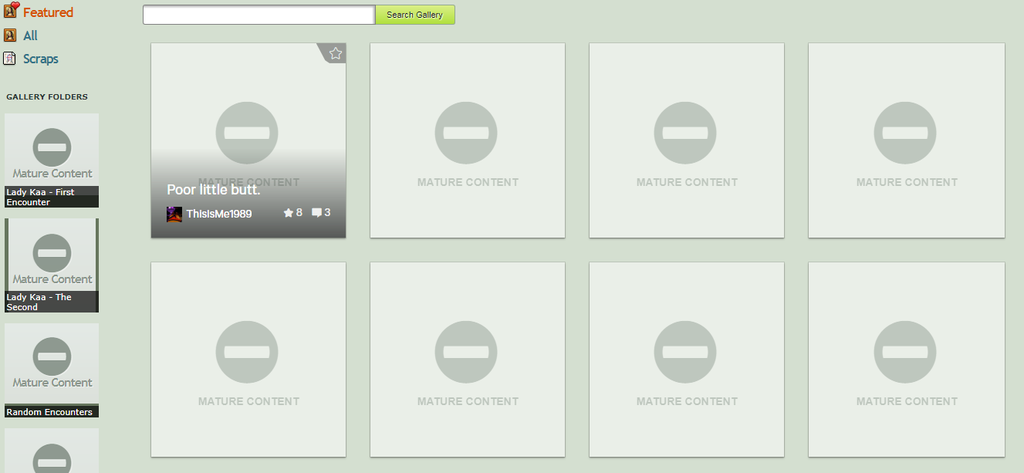Focus the gallery search text field
Viewport: 1024px width, 473px height.
click(x=259, y=15)
